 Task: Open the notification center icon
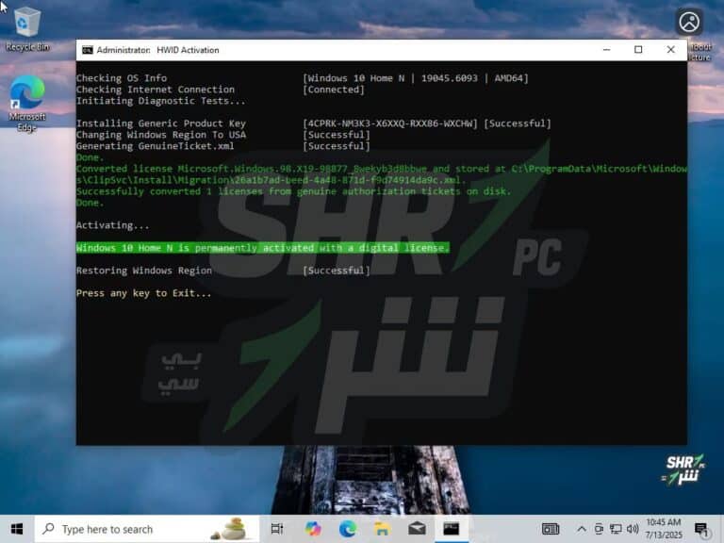coord(700,529)
